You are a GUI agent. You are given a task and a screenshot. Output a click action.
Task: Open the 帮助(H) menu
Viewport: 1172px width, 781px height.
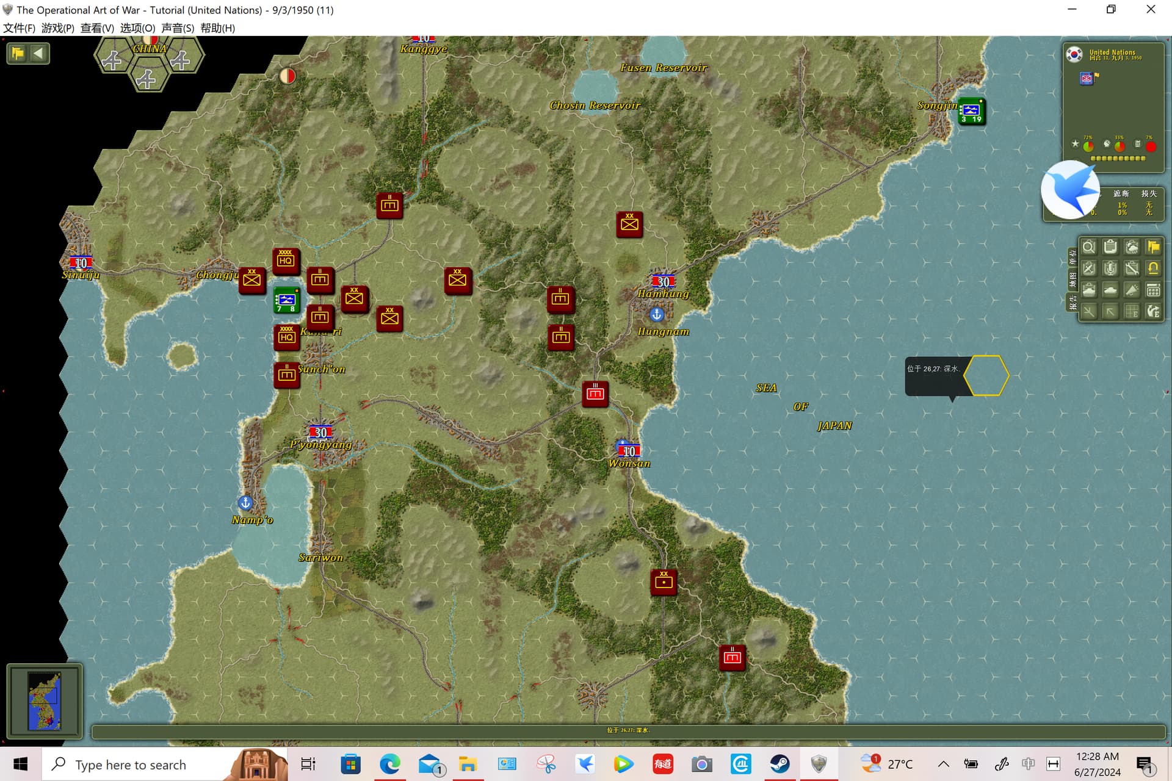(x=217, y=28)
